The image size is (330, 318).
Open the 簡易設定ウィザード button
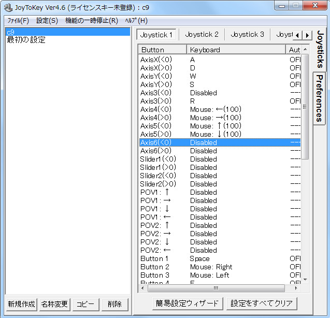188,303
